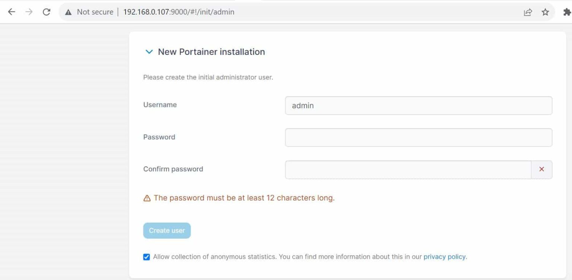Reload the Portainer setup page
This screenshot has height=280, width=572.
[46, 12]
